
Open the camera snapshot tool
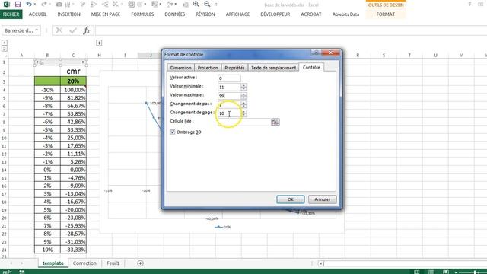click(x=59, y=5)
